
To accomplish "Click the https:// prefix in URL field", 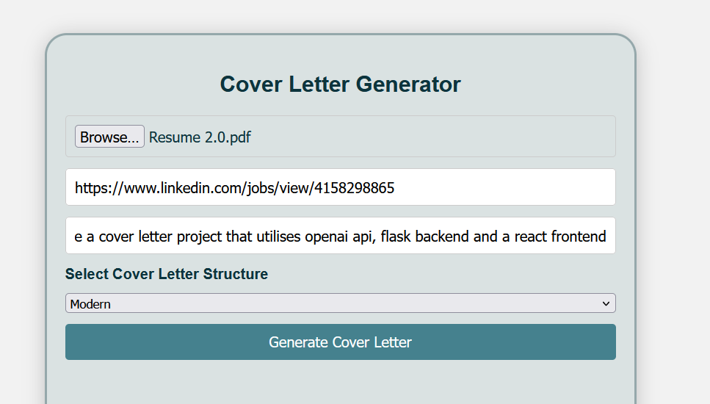I will coord(99,187).
